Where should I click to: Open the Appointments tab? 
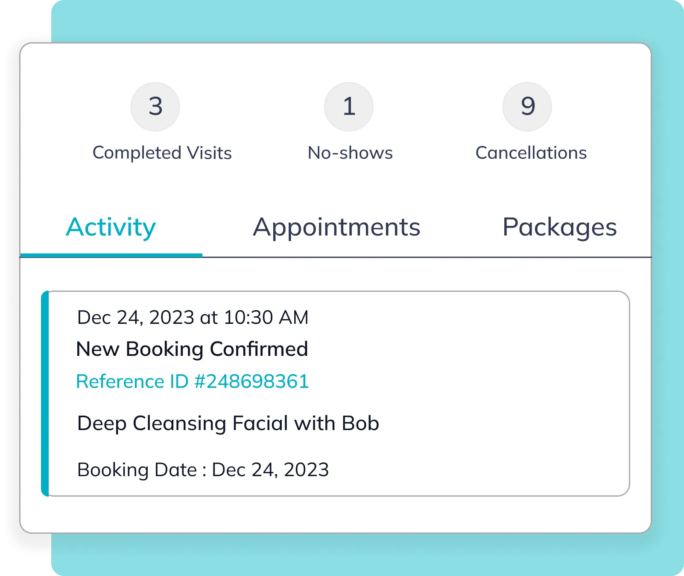point(336,227)
